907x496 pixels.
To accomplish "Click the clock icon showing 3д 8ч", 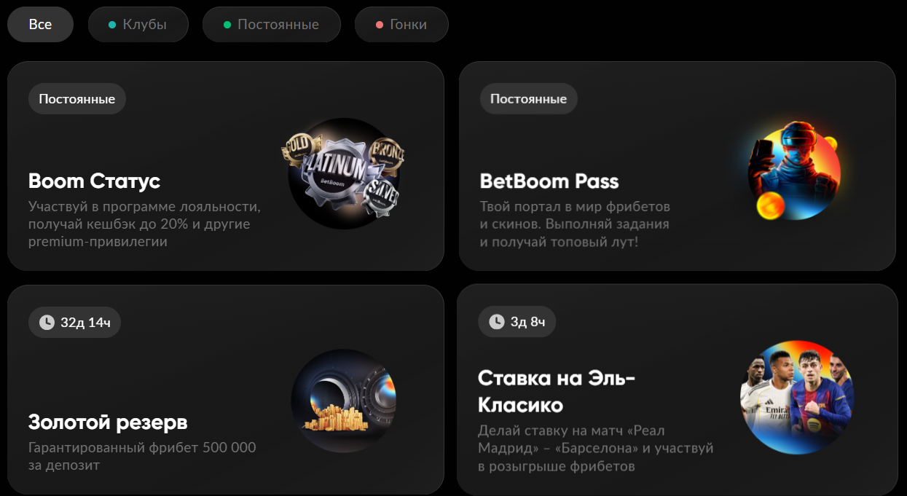I will pos(497,321).
